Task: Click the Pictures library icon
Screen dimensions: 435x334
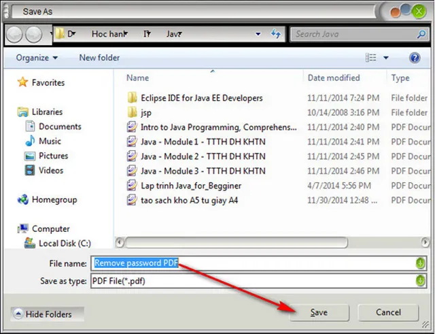Action: tap(30, 156)
